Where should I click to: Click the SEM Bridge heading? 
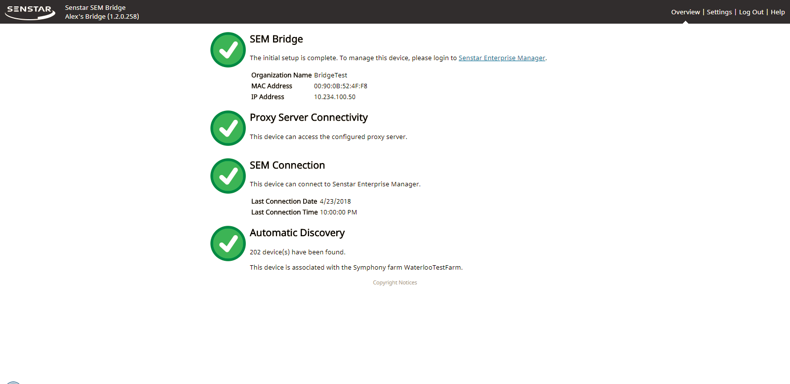click(276, 39)
